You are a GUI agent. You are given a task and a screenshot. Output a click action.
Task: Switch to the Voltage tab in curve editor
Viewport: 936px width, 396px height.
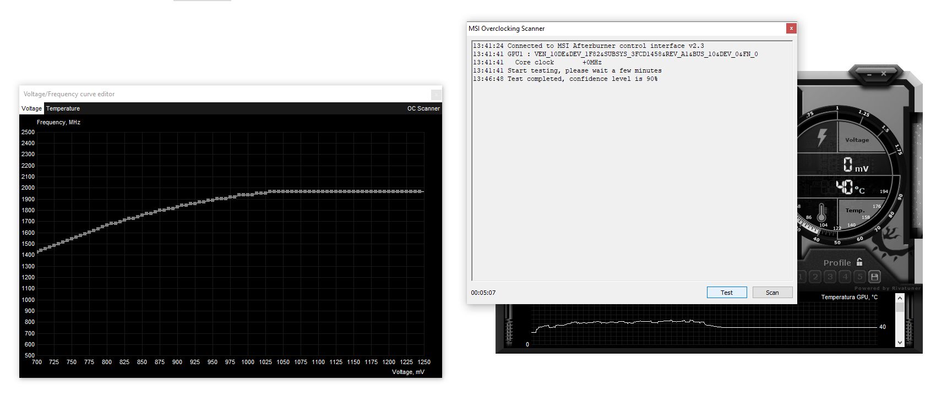pyautogui.click(x=32, y=108)
